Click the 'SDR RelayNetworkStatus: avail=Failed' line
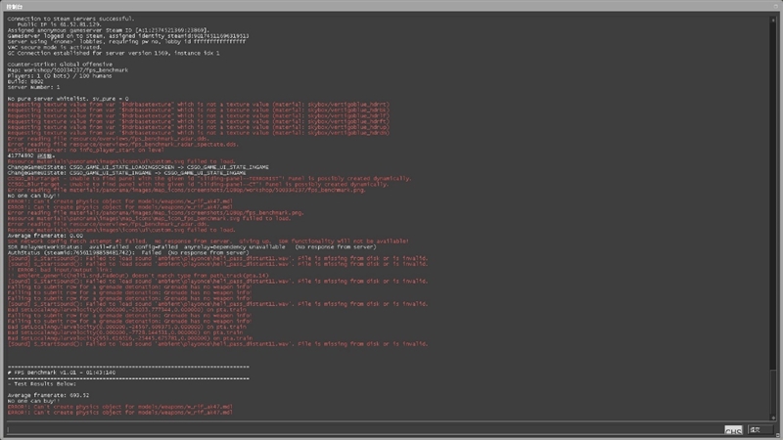This screenshot has width=783, height=440. (192, 247)
